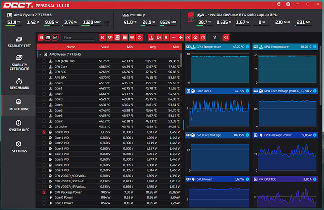Open the CPU core grid icon beside 1320 MHz
This screenshot has width=324, height=210.
click(x=107, y=23)
